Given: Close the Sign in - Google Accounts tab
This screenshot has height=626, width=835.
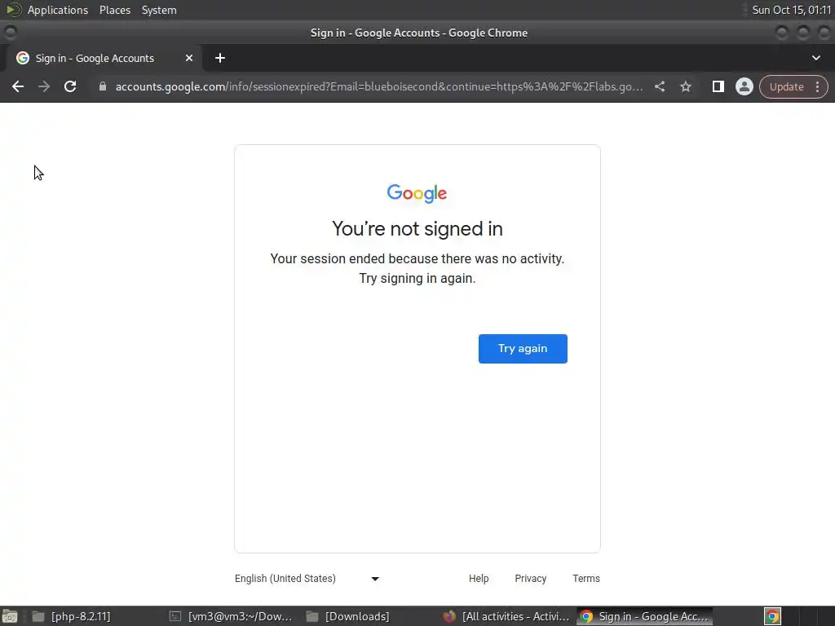Looking at the screenshot, I should click(x=189, y=58).
